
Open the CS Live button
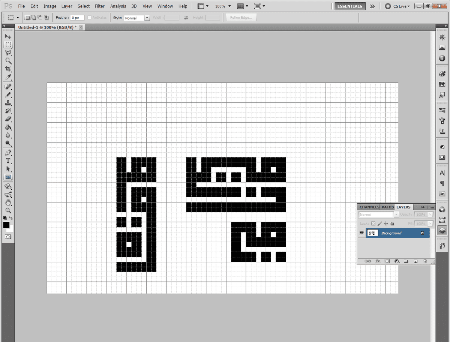(x=398, y=6)
